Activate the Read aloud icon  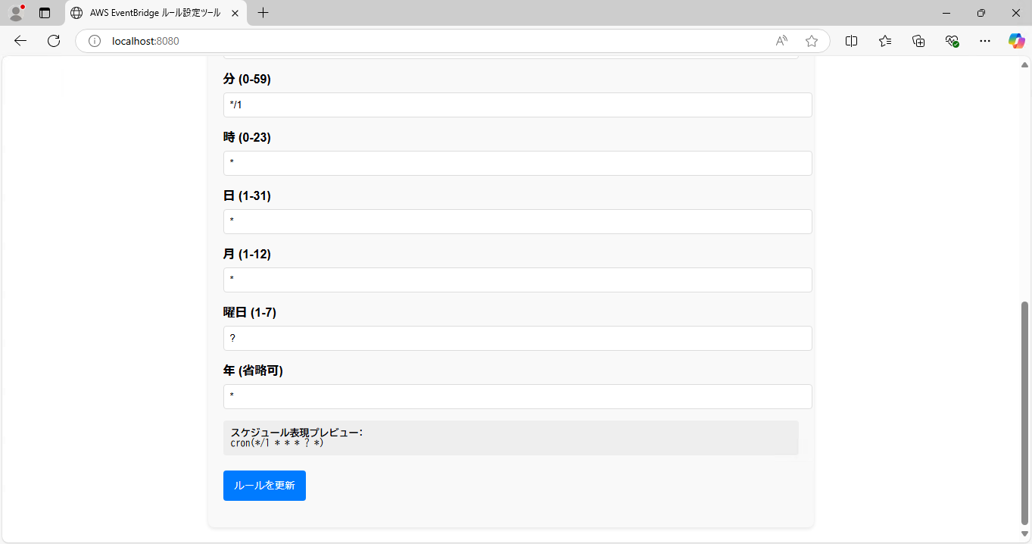782,41
